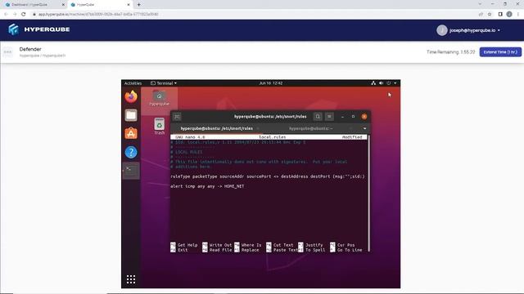This screenshot has width=524, height=294.
Task: Open browser side panel icon
Action: pyautogui.click(x=500, y=14)
